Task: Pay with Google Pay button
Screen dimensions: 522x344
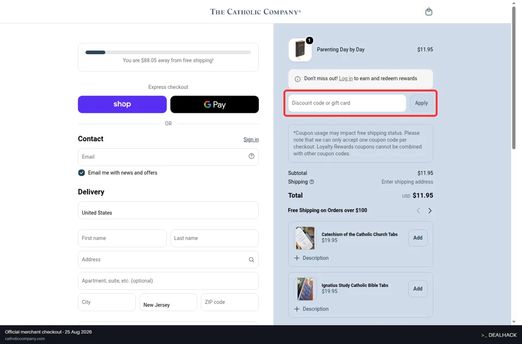Action: (x=214, y=104)
